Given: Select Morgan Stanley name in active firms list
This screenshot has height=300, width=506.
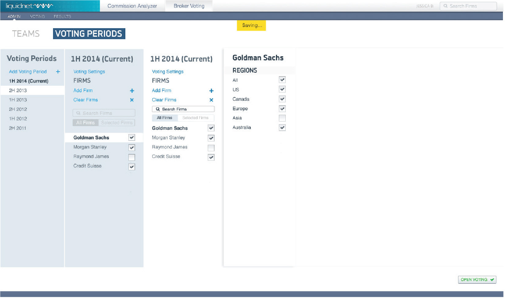Looking at the screenshot, I should click(169, 138).
